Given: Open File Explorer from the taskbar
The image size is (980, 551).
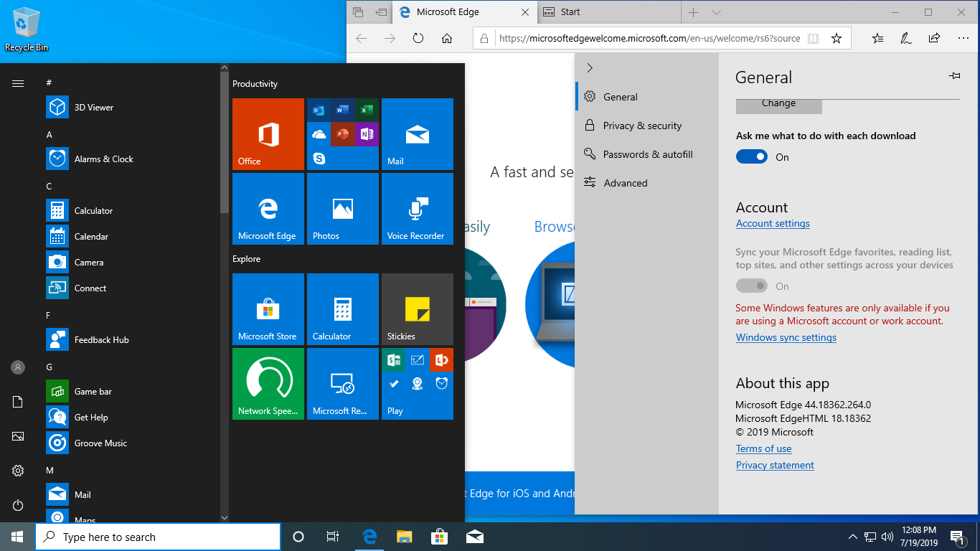Looking at the screenshot, I should (405, 537).
